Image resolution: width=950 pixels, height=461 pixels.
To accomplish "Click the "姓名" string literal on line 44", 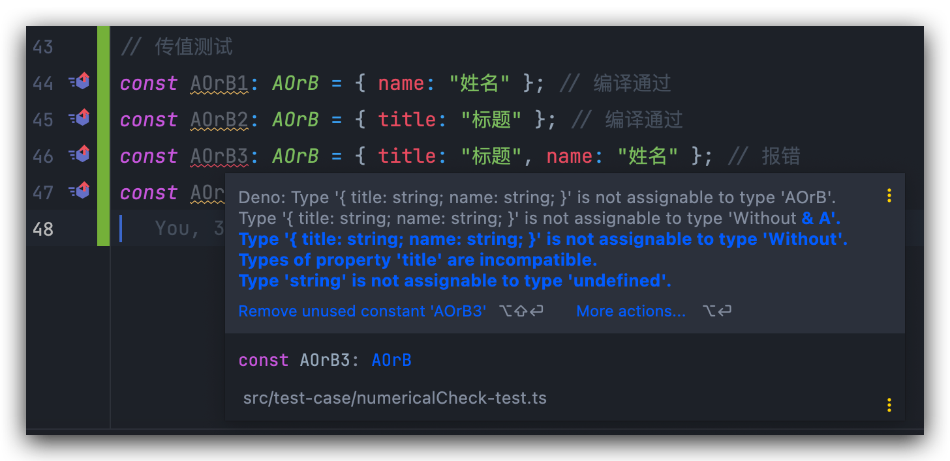I will point(480,81).
